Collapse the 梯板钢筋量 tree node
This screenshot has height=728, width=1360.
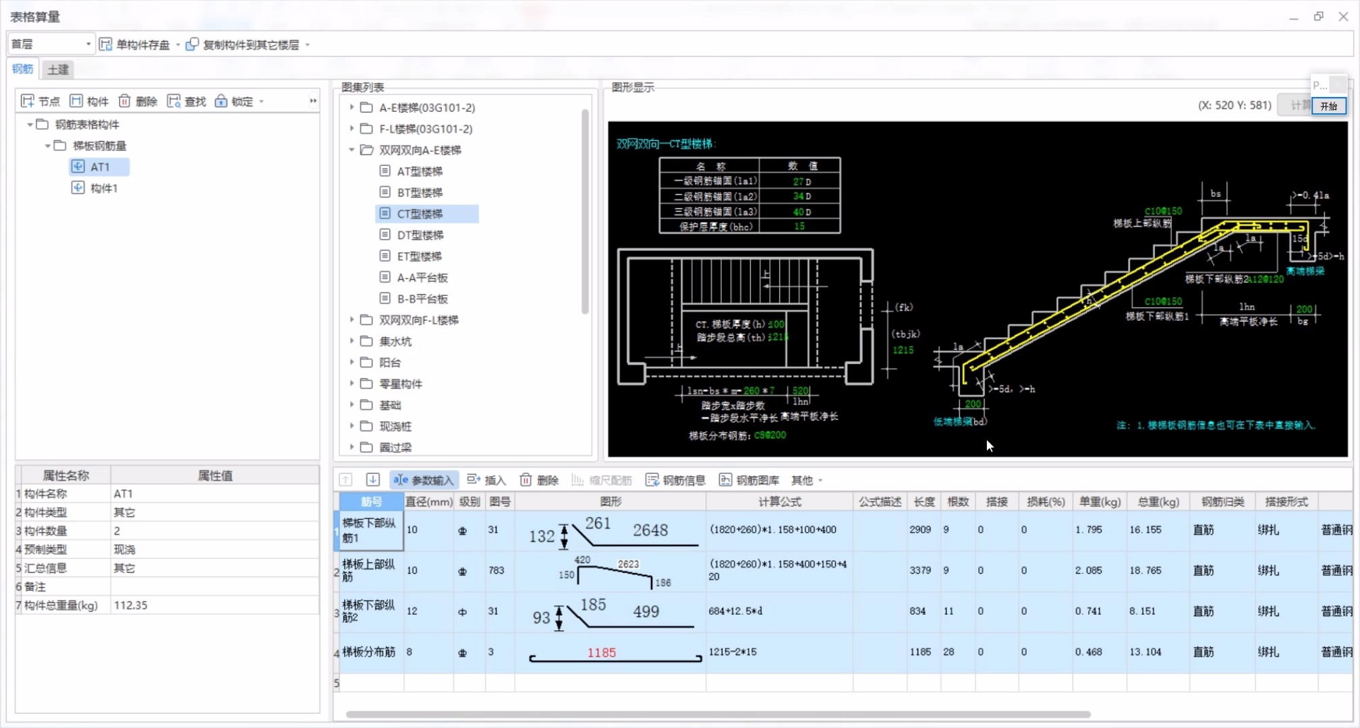pos(47,146)
